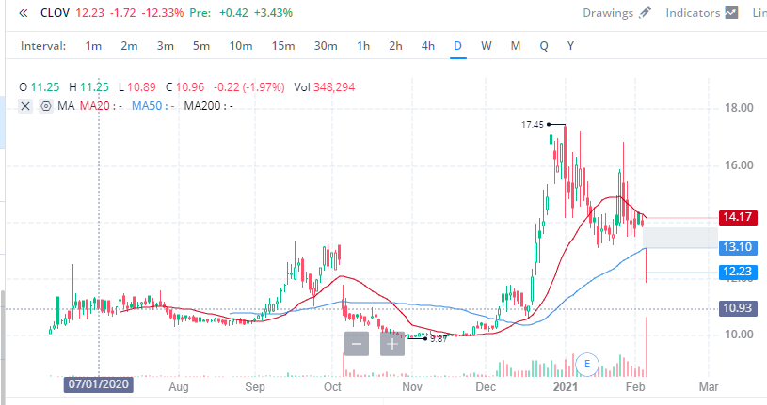
Task: Click the Vol 348,294 value
Action: tap(325, 87)
